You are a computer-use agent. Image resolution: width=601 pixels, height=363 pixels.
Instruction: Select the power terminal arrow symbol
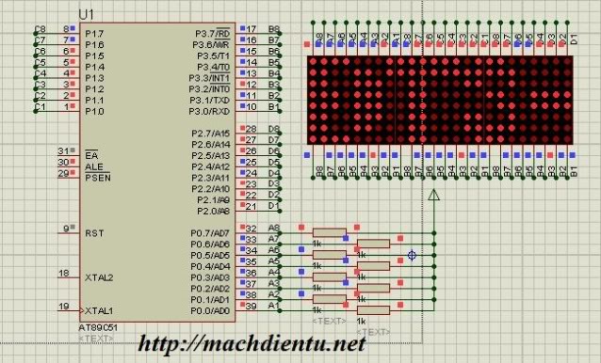[x=434, y=195]
